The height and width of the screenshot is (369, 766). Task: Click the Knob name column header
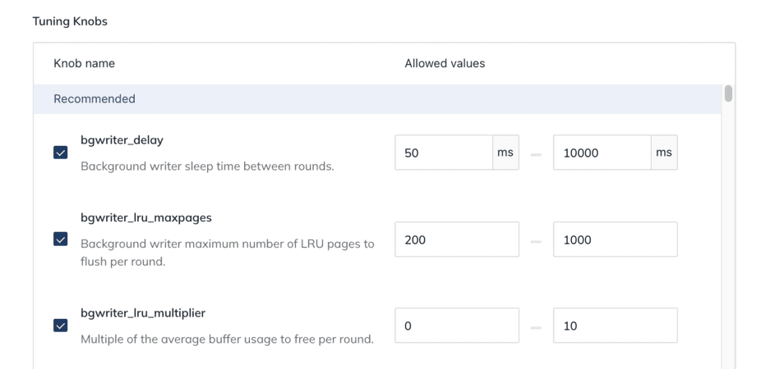coord(84,63)
